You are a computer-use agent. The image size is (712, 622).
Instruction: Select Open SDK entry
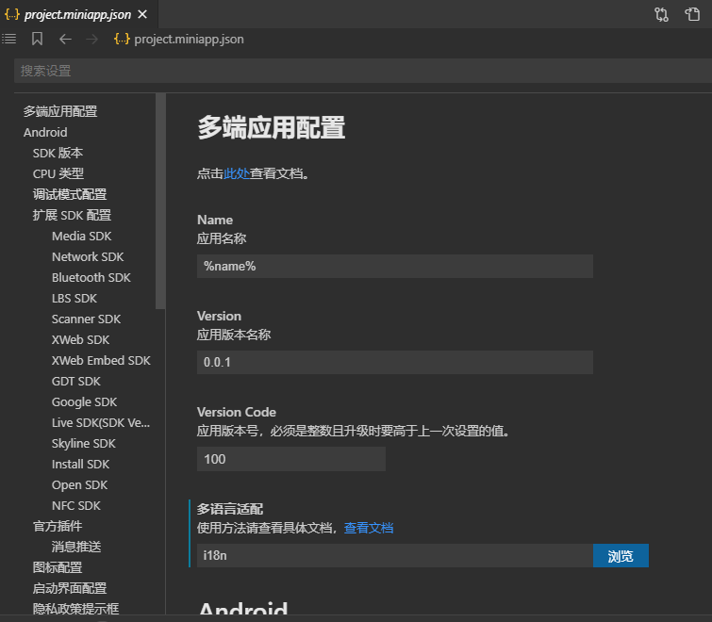pyautogui.click(x=80, y=485)
